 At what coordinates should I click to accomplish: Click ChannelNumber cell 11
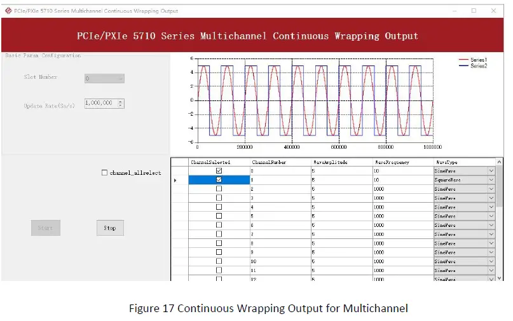tap(280, 270)
